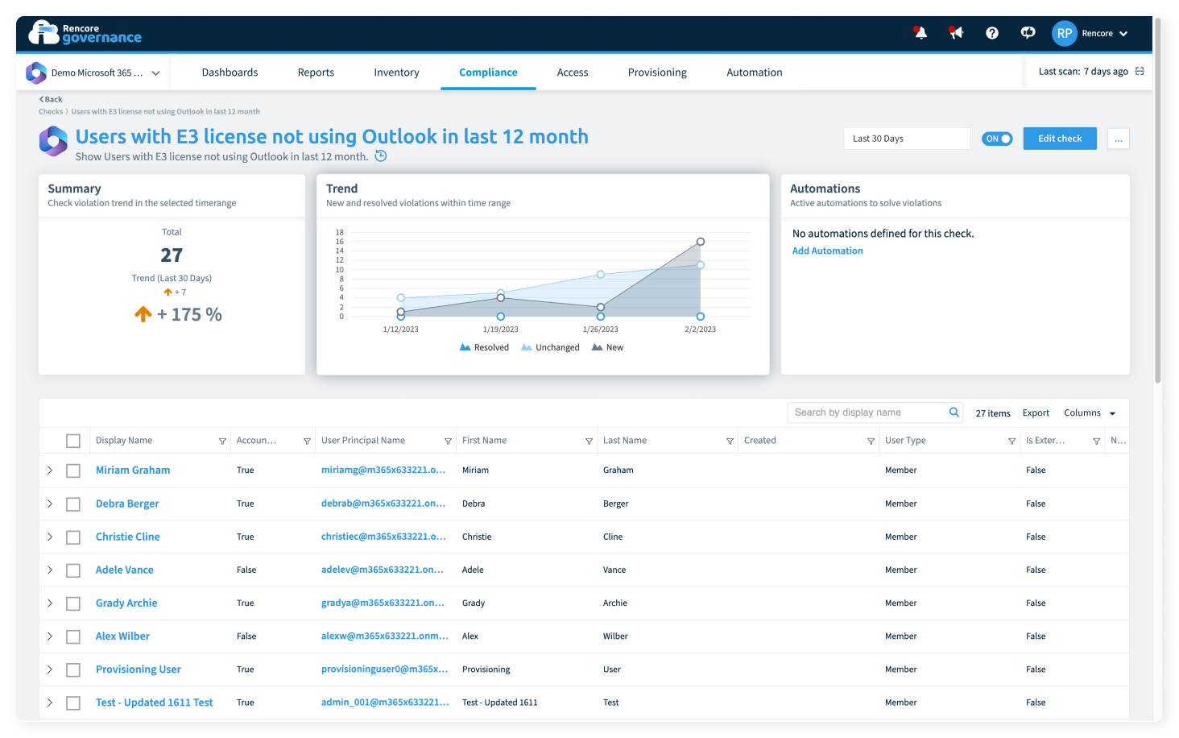The image size is (1179, 738).
Task: Expand the Test - Updated 1611 Test row
Action: (50, 703)
